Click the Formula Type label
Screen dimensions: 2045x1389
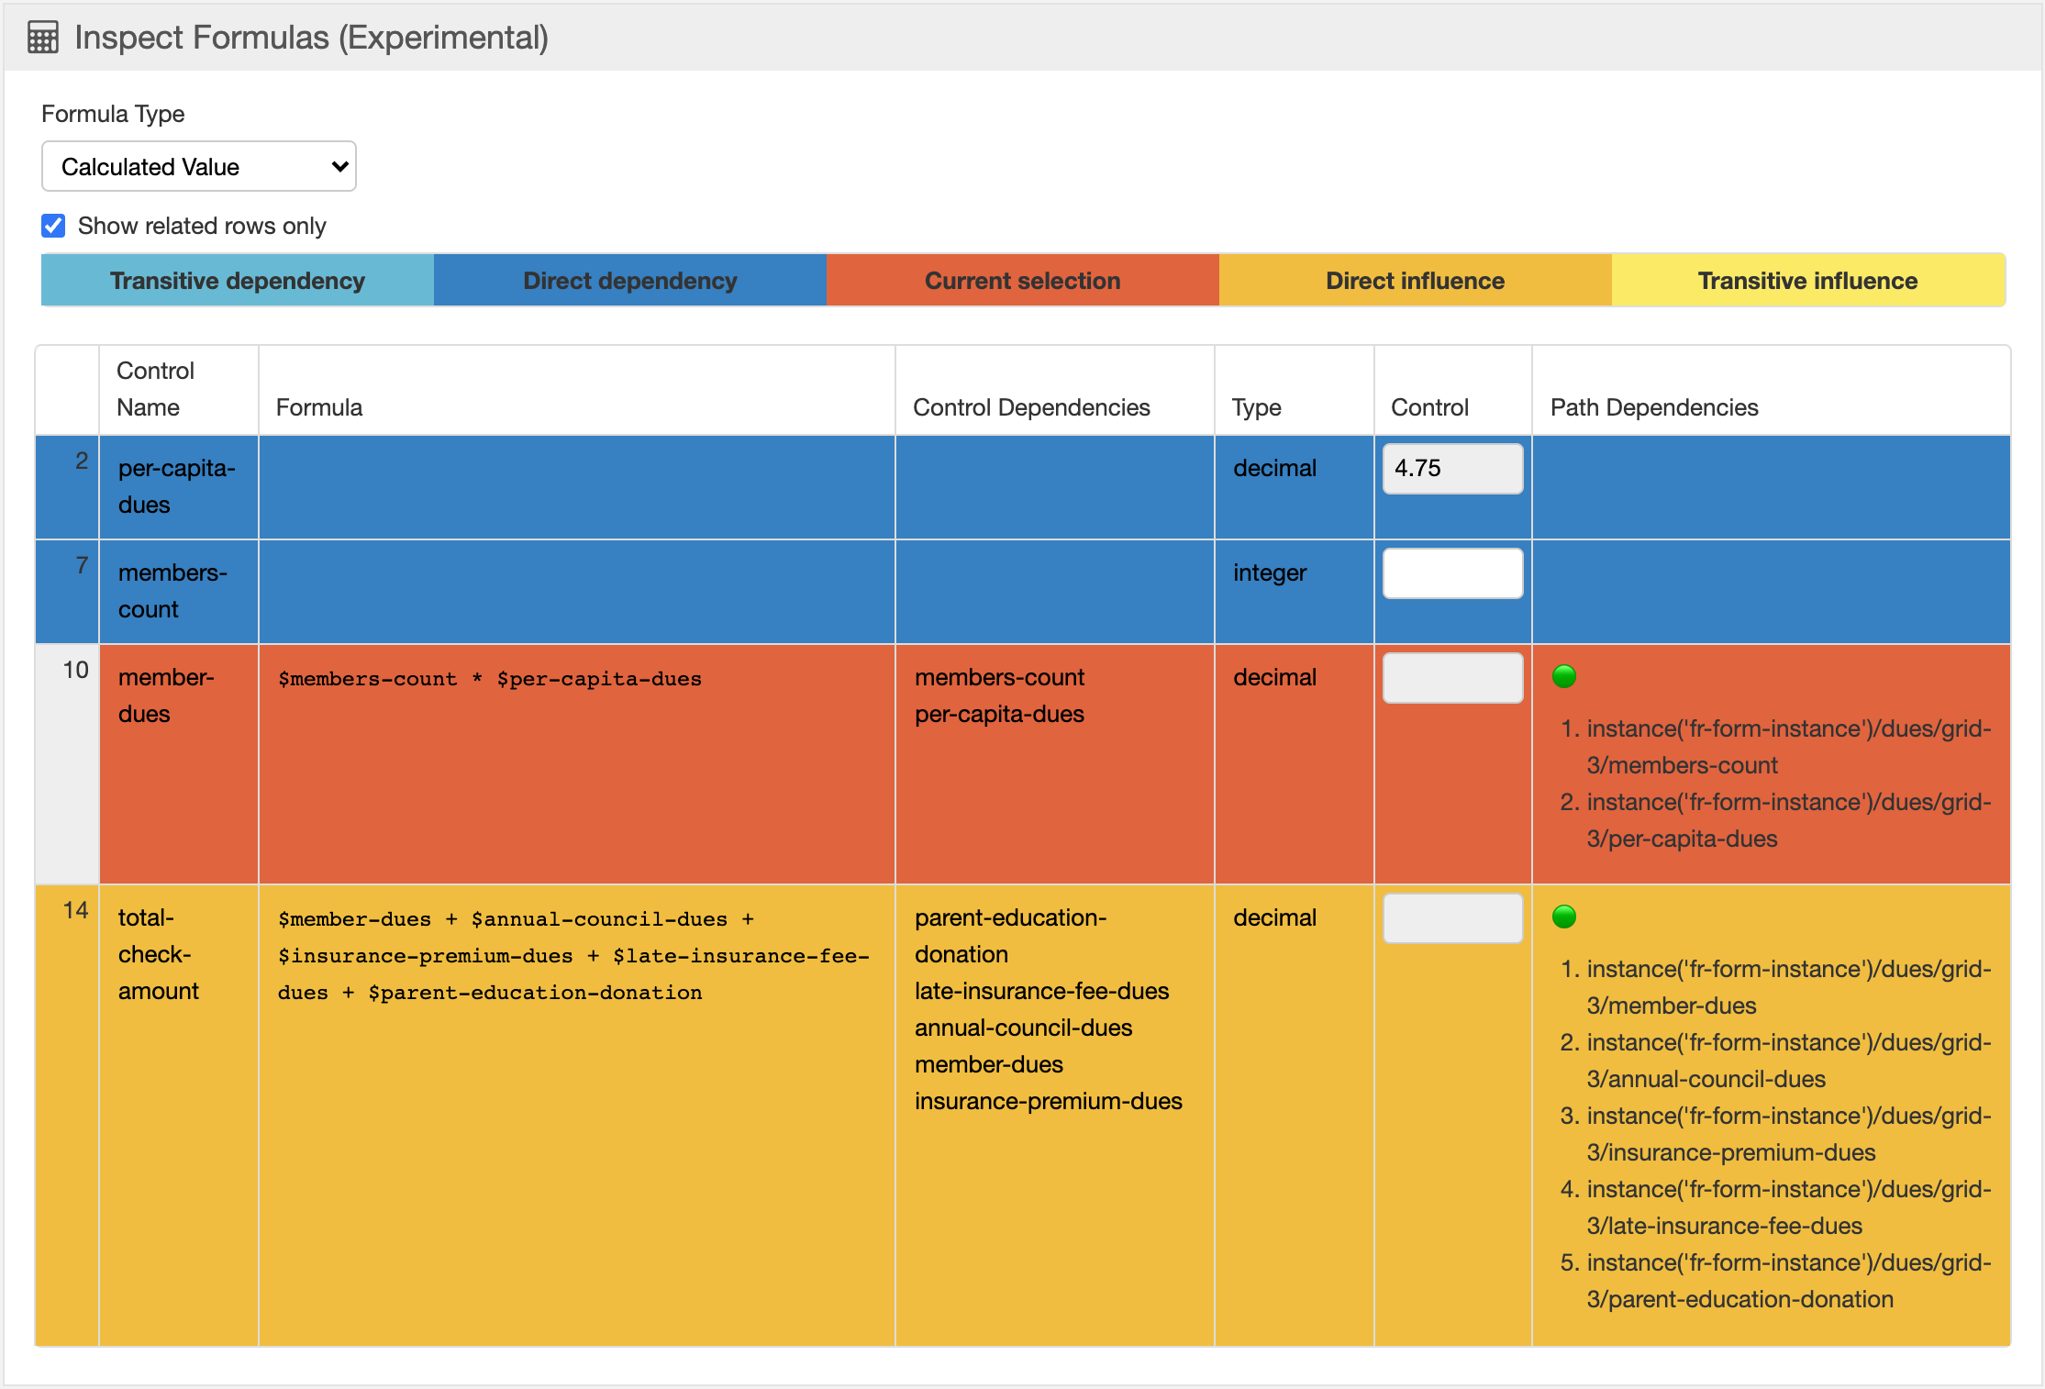(x=113, y=115)
